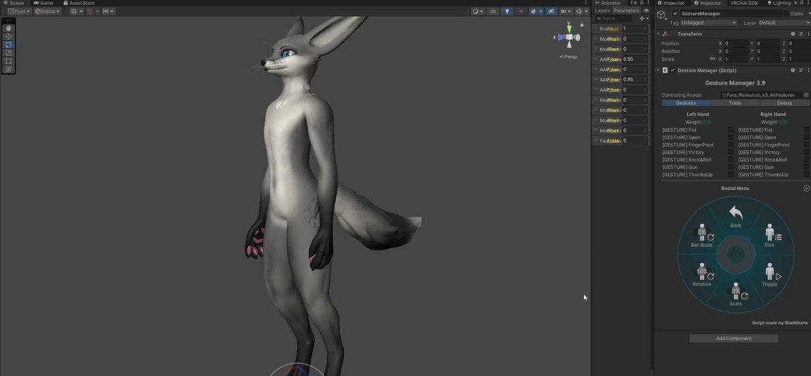
Task: Open scene camera settings dropdown
Action: 565,11
